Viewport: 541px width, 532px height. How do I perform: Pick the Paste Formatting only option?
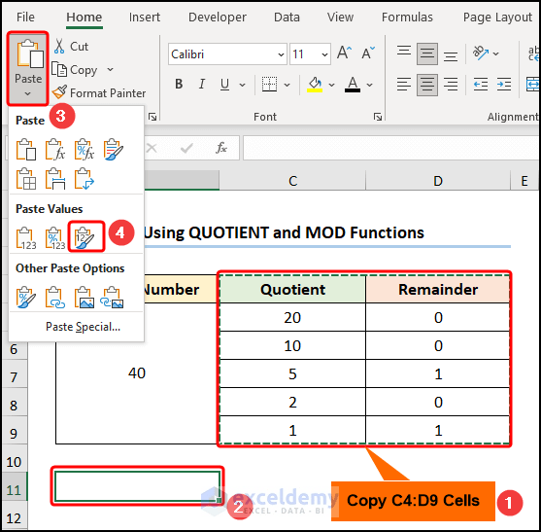pyautogui.click(x=26, y=297)
